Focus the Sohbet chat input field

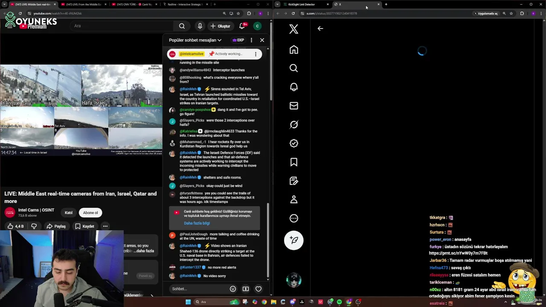tap(198, 289)
